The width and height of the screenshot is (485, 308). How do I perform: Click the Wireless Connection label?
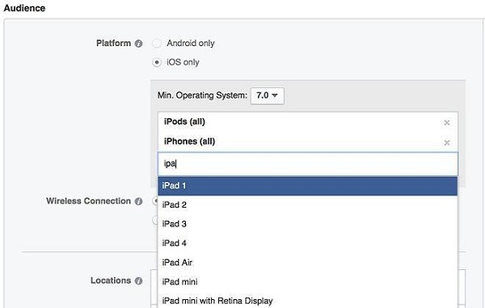click(88, 200)
